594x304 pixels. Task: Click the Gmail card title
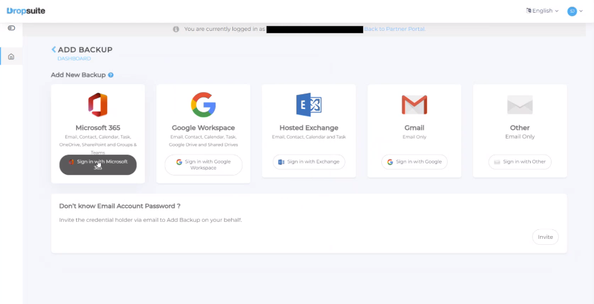pos(414,128)
